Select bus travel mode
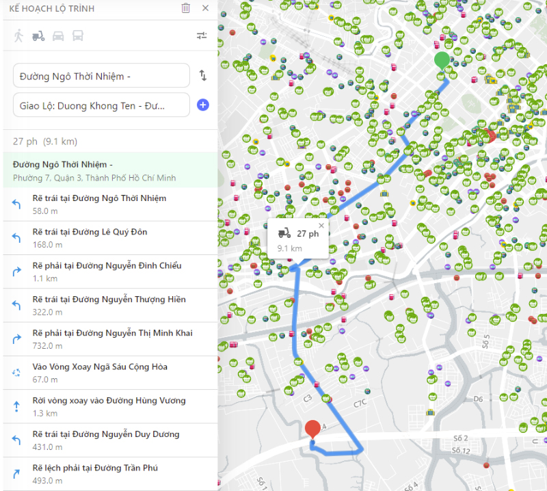The image size is (547, 491). point(78,36)
